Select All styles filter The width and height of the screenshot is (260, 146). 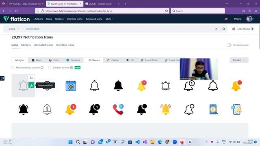20,60
